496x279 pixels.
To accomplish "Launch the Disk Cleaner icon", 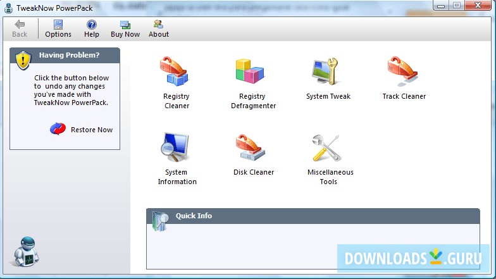I will [x=250, y=147].
